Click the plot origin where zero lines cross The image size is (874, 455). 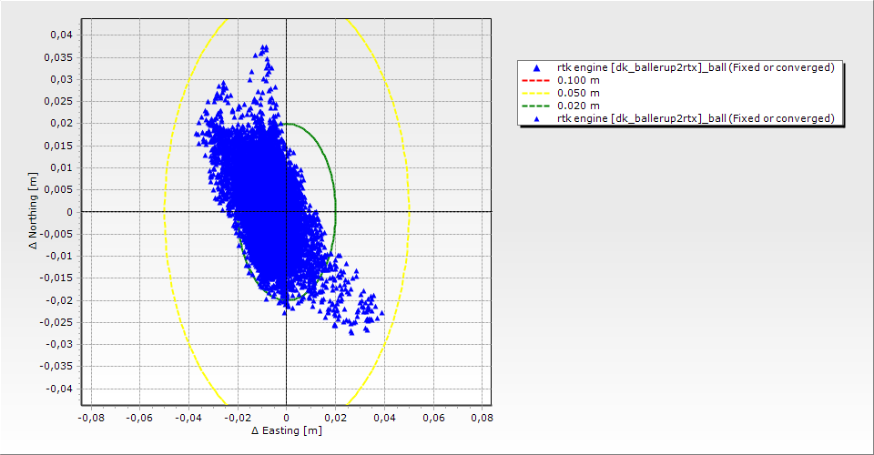[287, 212]
